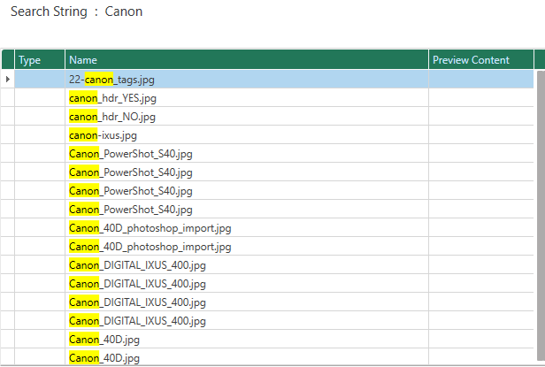Click the row selector for canon-ixus.jpg
This screenshot has height=367, width=545.
8,135
